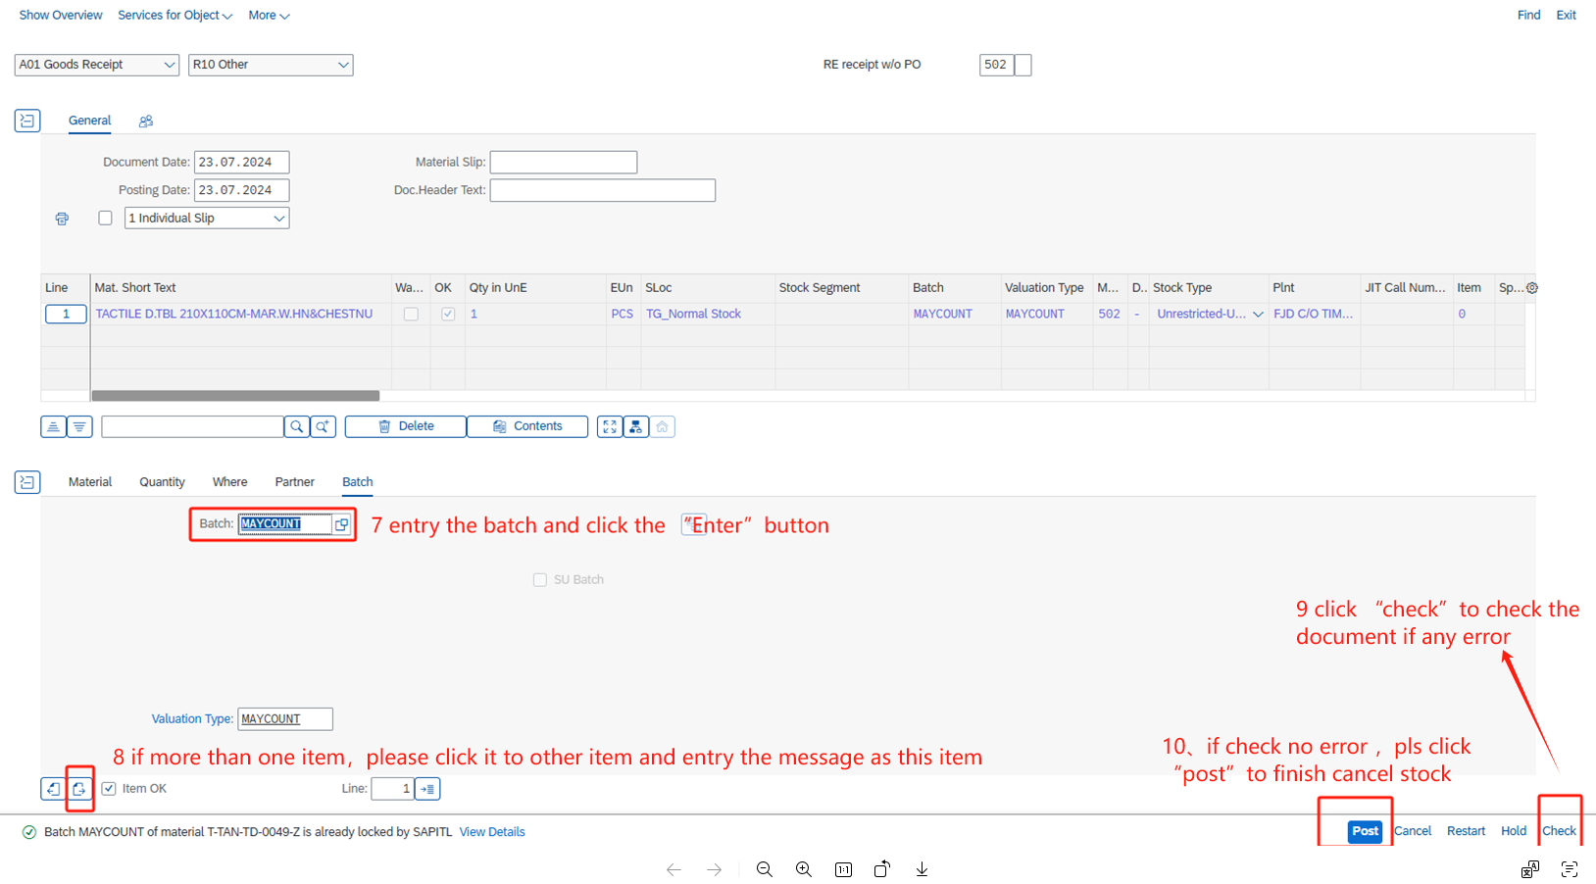Open the Services for Object menu
This screenshot has width=1596, height=884.
(175, 16)
